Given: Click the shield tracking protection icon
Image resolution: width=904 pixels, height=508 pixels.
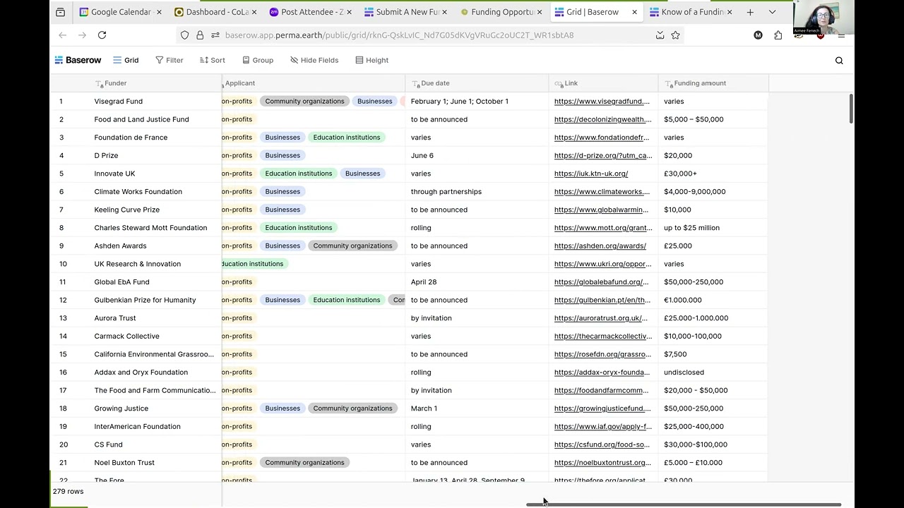Looking at the screenshot, I should [185, 35].
